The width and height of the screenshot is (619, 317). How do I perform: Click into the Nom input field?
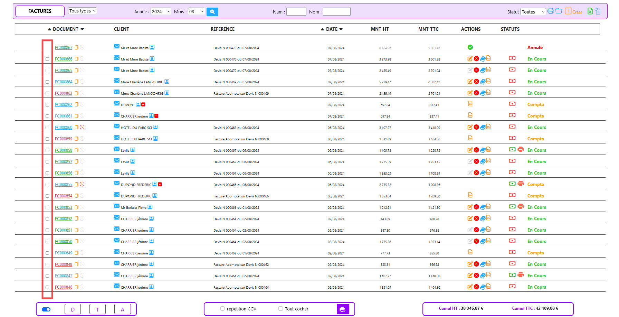click(337, 12)
